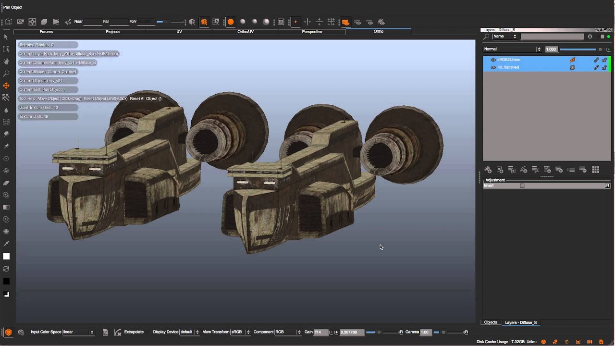
Task: Open the Projects tab
Action: [x=112, y=32]
